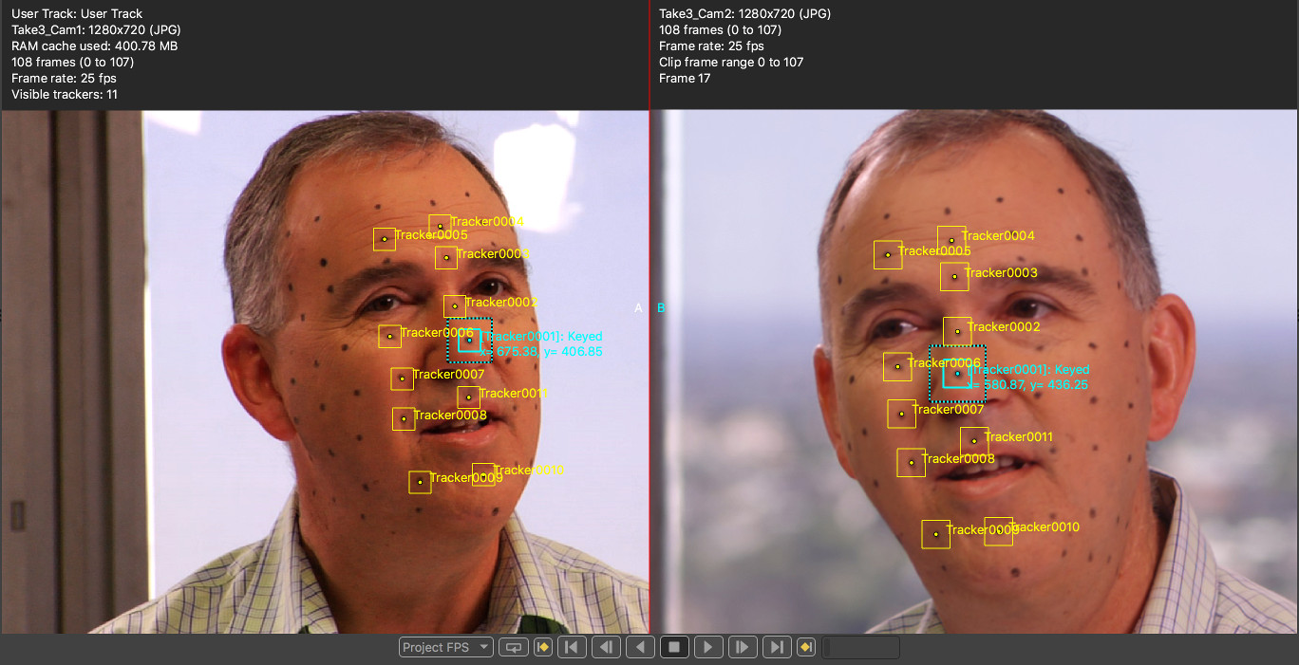Screen dimensions: 1299x665
Task: Click 'Visible trackers: 11' text
Action: pyautogui.click(x=65, y=94)
